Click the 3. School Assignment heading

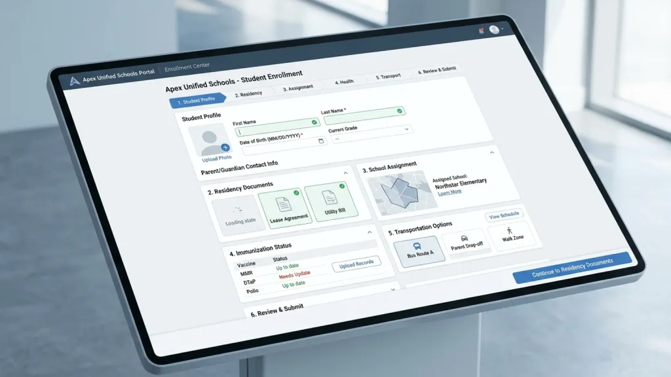[x=389, y=167]
